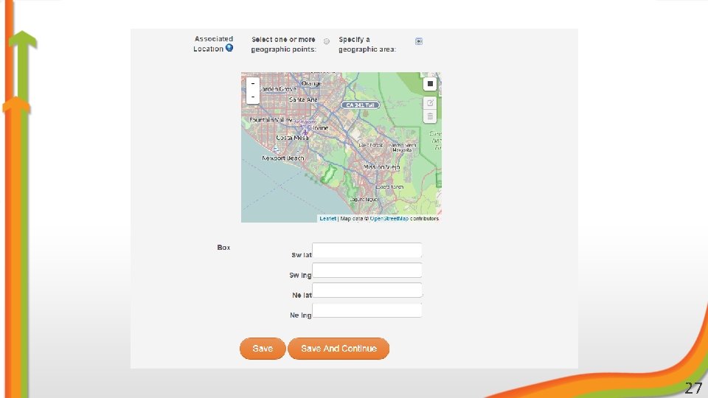Zoom out on the map
708x398 pixels.
pyautogui.click(x=253, y=97)
